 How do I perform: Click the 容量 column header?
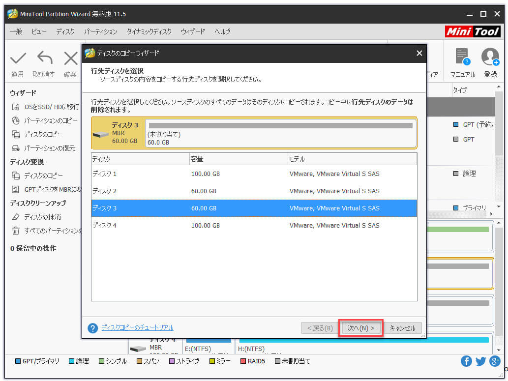[x=239, y=159]
